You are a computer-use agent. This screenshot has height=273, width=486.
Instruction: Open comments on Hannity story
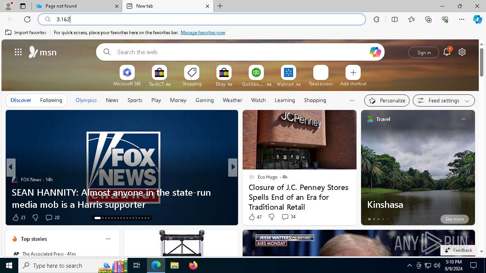coord(52,218)
